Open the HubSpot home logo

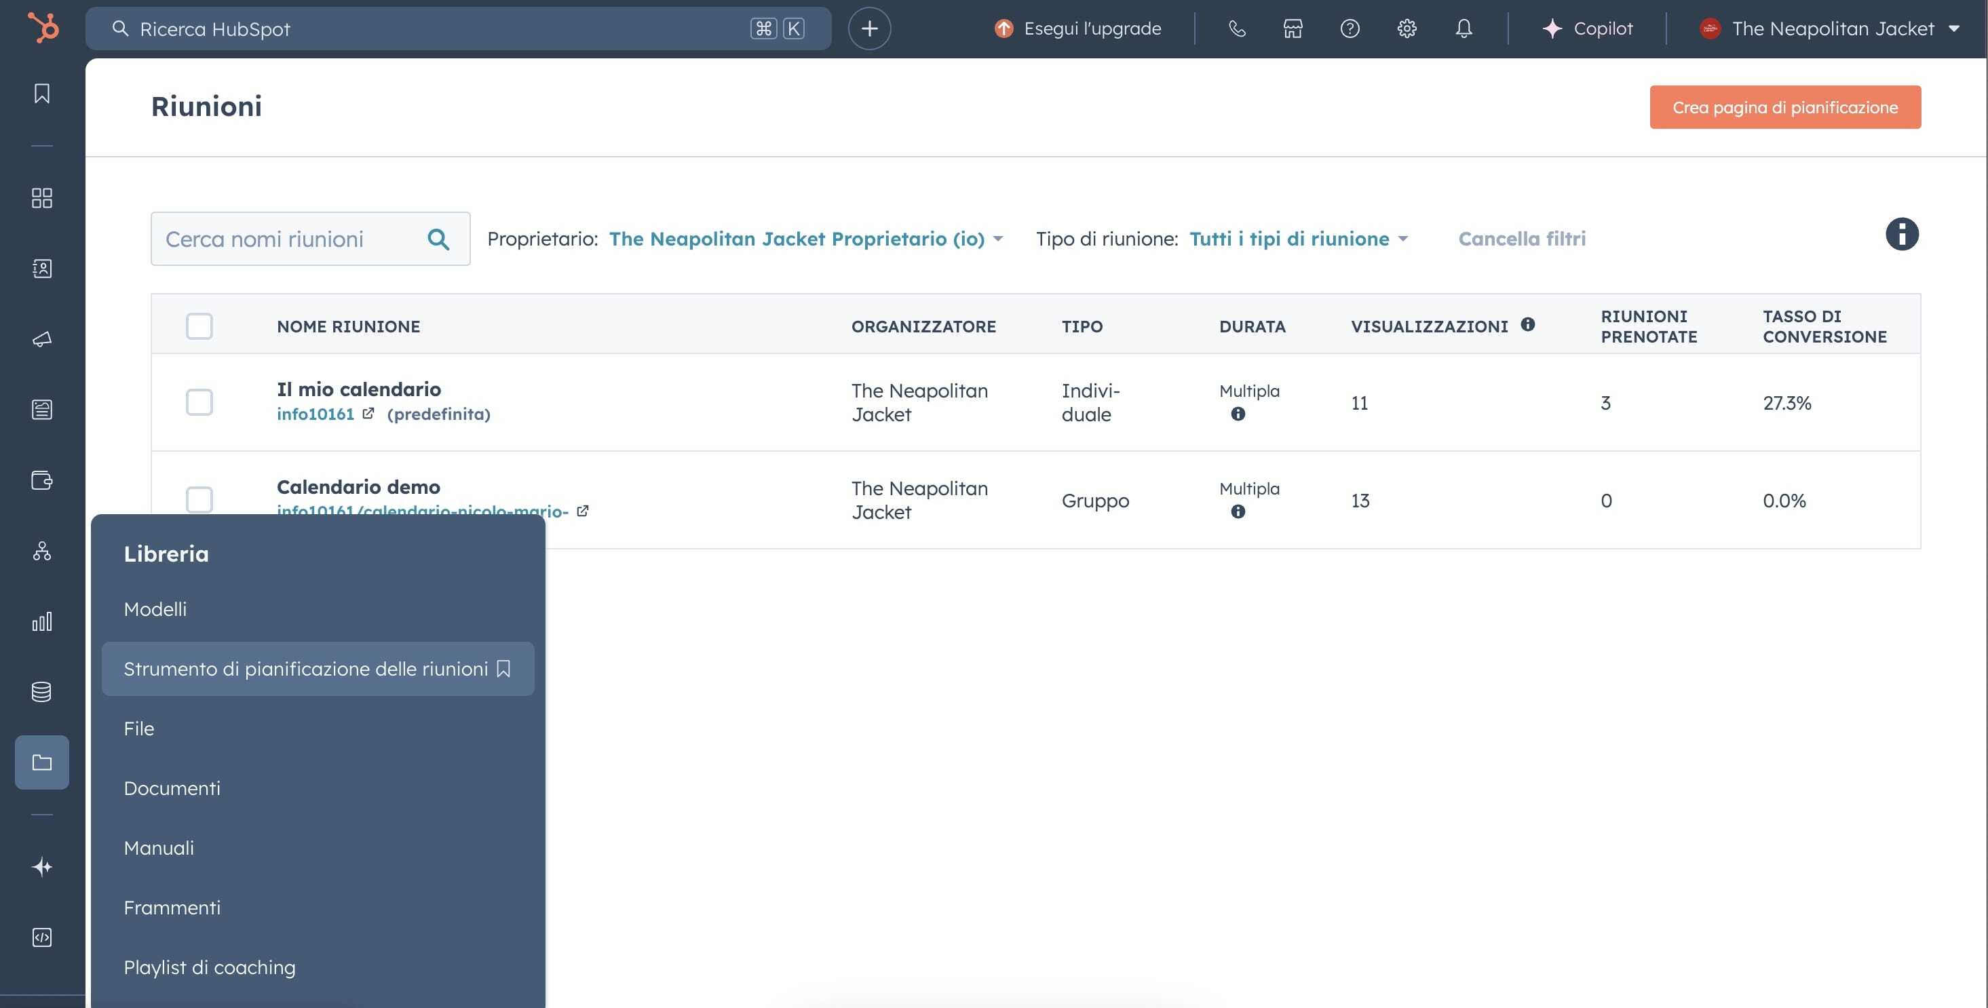(x=43, y=28)
